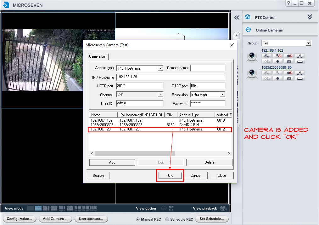Select the four-view grid layout icon
319x225 pixels.
[38, 208]
